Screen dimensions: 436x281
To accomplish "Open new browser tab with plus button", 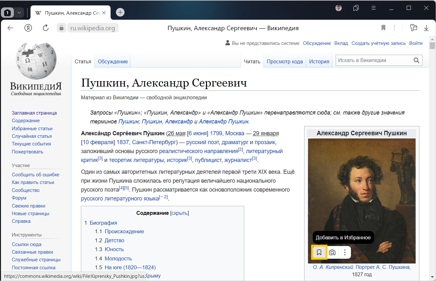I will pyautogui.click(x=120, y=12).
